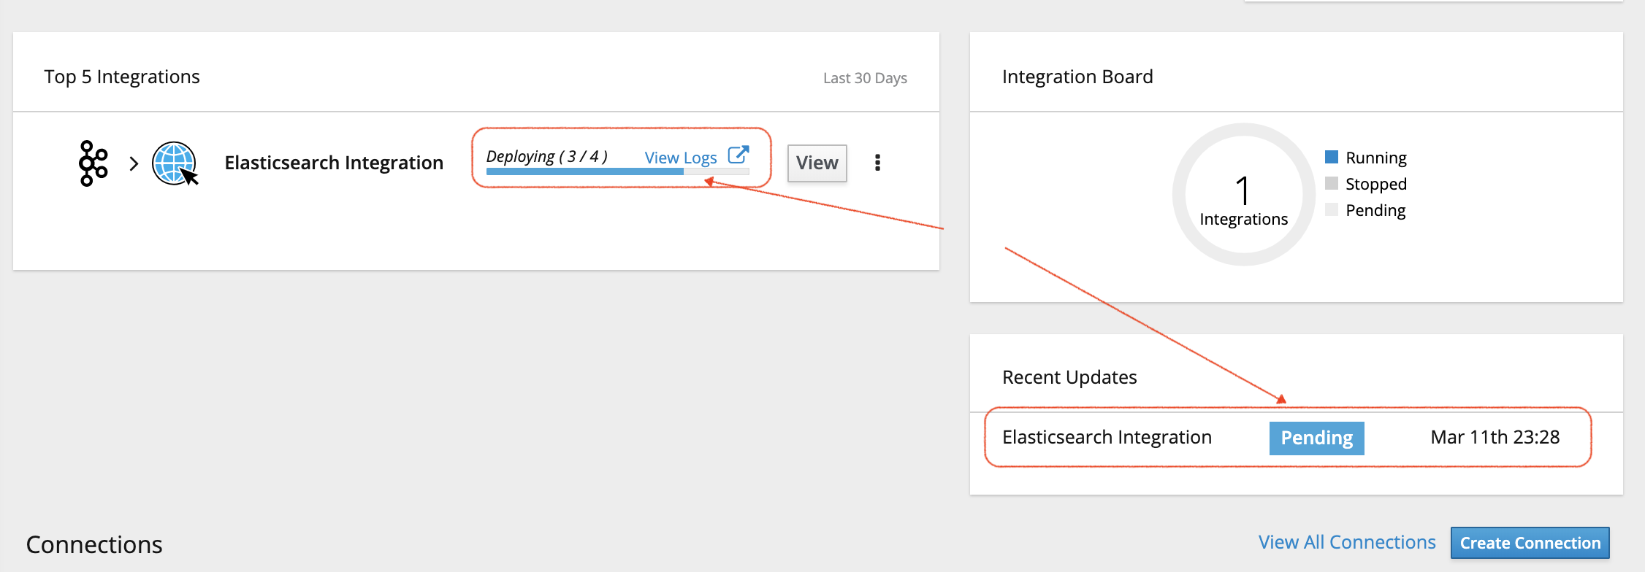The image size is (1645, 572).
Task: Click the web globe connector icon
Action: pos(175,163)
